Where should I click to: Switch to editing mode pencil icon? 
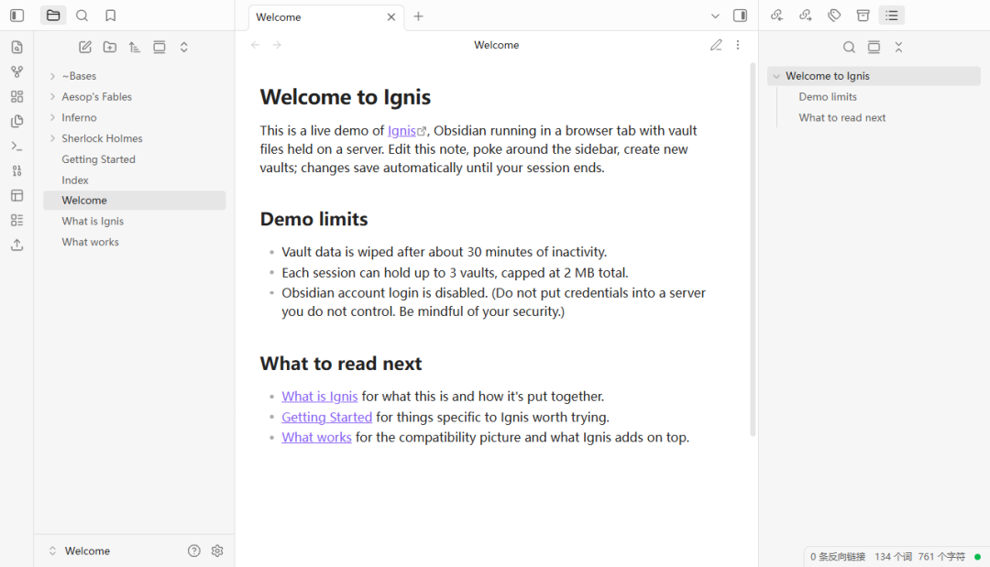tap(716, 45)
